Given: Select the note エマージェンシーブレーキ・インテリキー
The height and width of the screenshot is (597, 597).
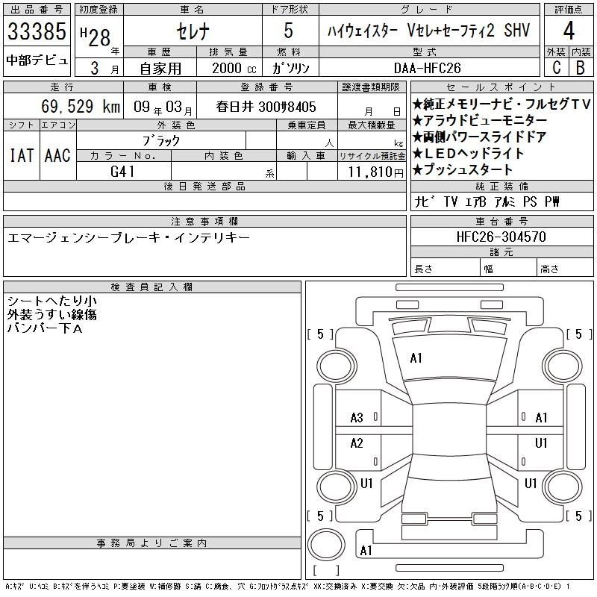Looking at the screenshot, I should [128, 238].
